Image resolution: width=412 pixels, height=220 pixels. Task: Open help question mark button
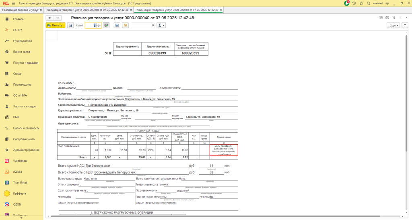tap(405, 25)
